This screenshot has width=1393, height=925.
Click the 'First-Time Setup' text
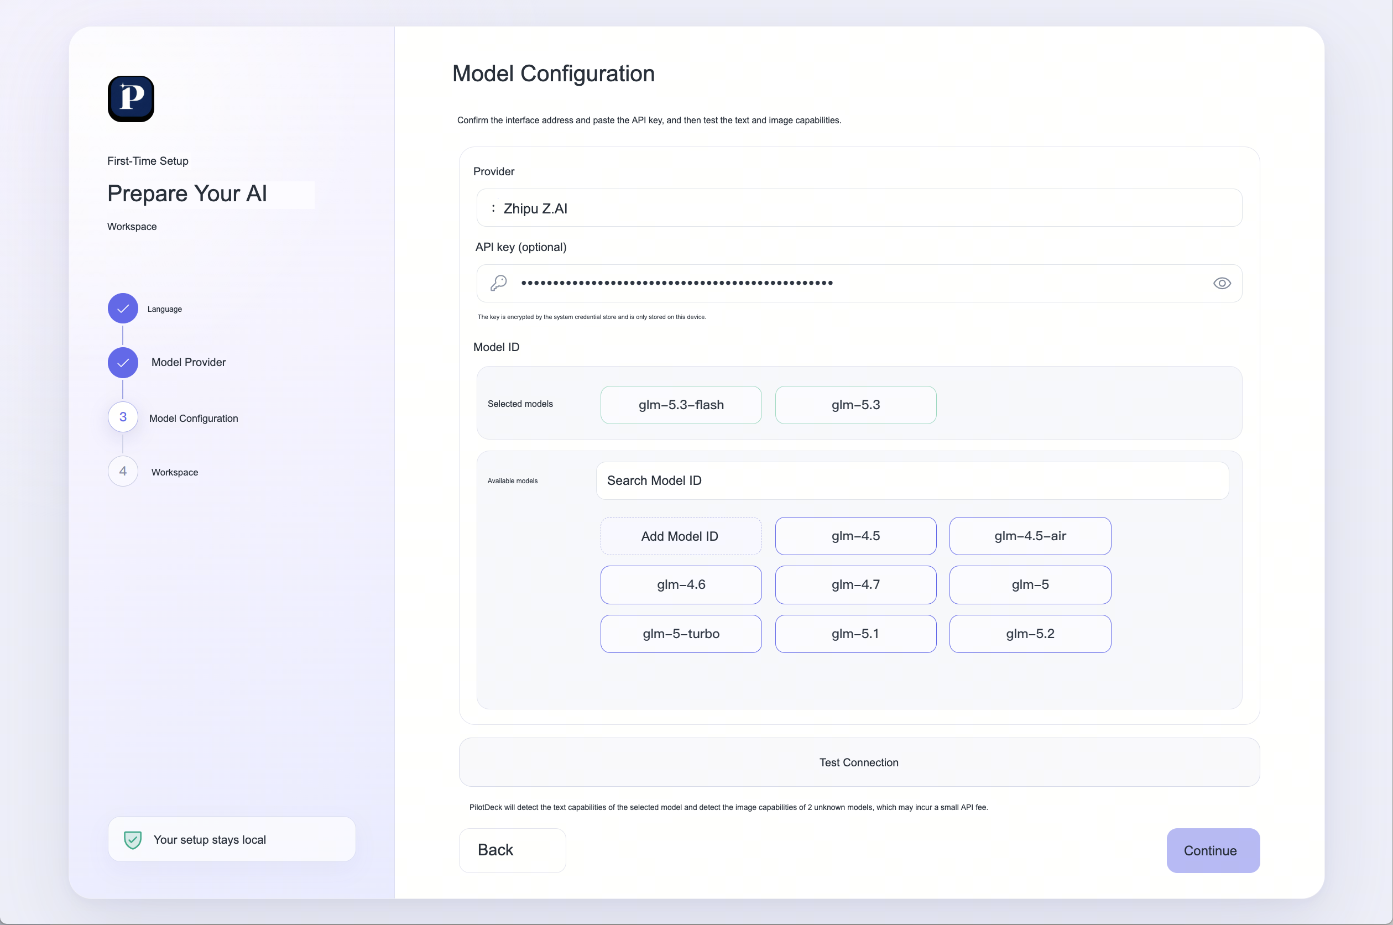tap(148, 161)
